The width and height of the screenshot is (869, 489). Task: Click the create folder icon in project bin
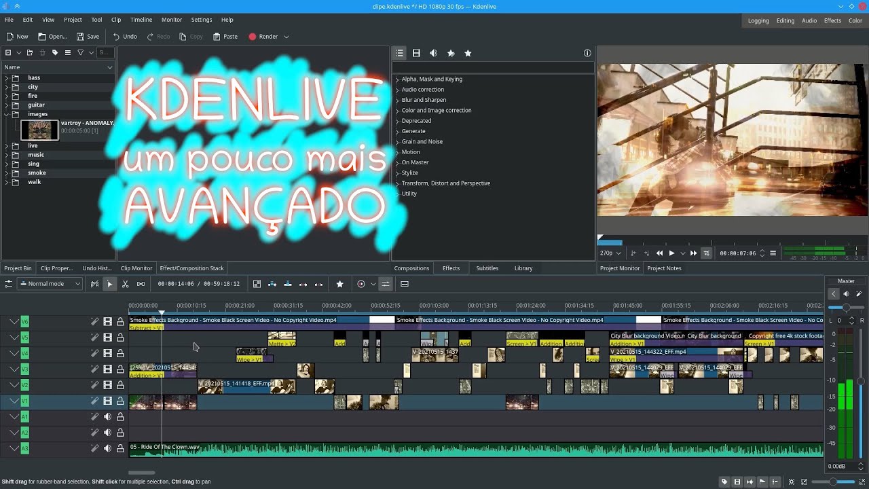pos(30,52)
